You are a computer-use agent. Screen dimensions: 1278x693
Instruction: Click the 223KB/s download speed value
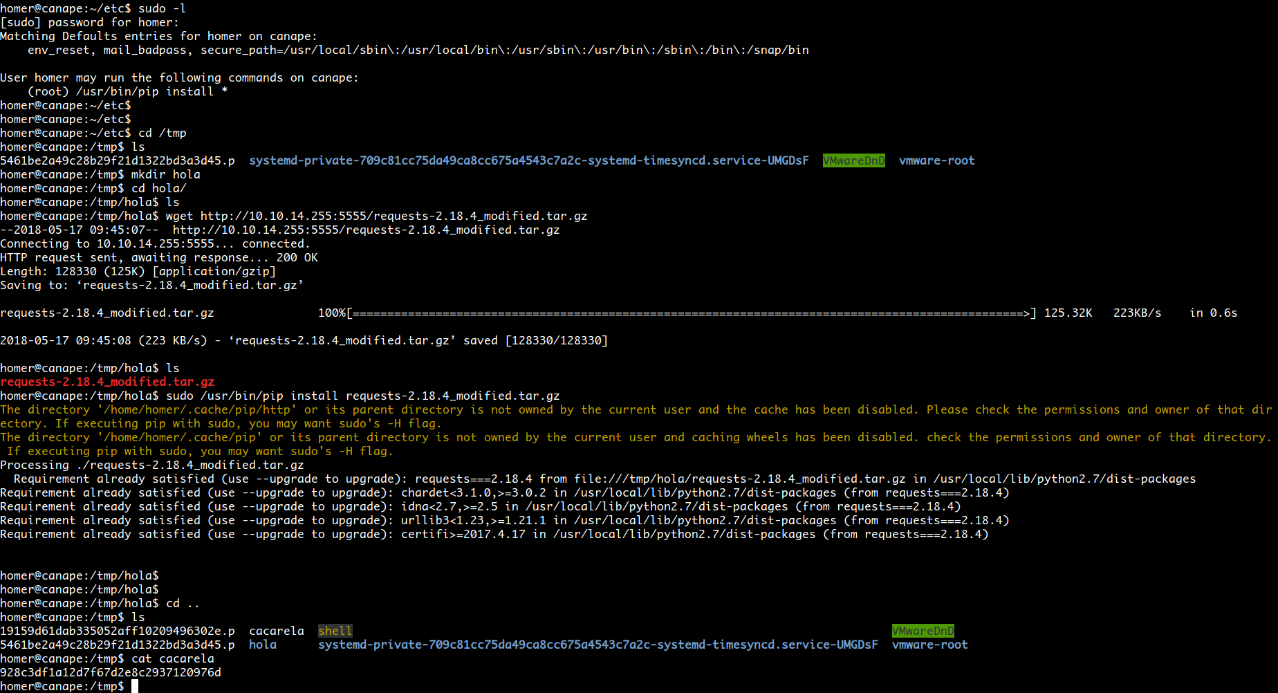click(1138, 313)
